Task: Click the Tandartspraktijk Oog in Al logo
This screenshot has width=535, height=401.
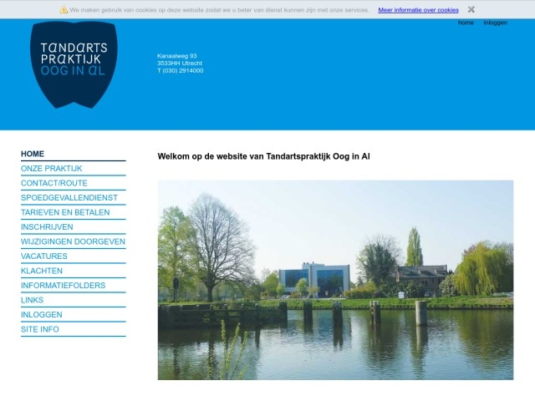Action: coord(74,63)
